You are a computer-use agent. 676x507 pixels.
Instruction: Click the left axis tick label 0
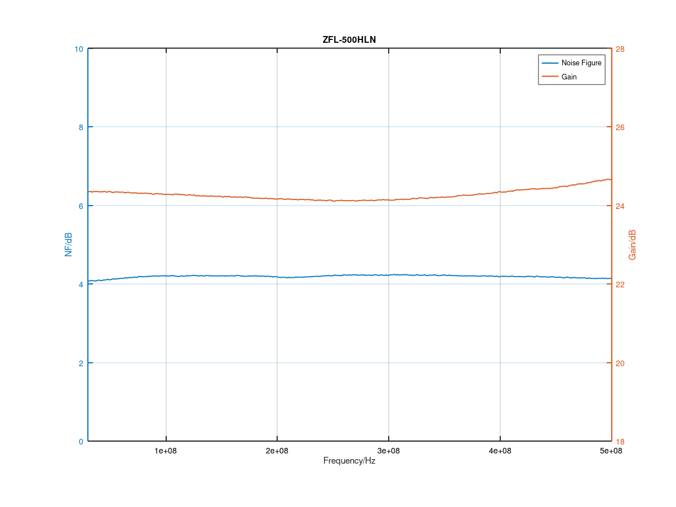point(81,442)
